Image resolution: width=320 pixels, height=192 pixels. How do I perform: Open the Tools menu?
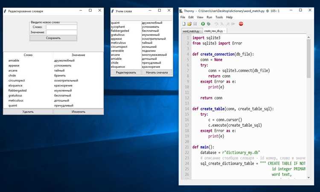[x=219, y=17]
